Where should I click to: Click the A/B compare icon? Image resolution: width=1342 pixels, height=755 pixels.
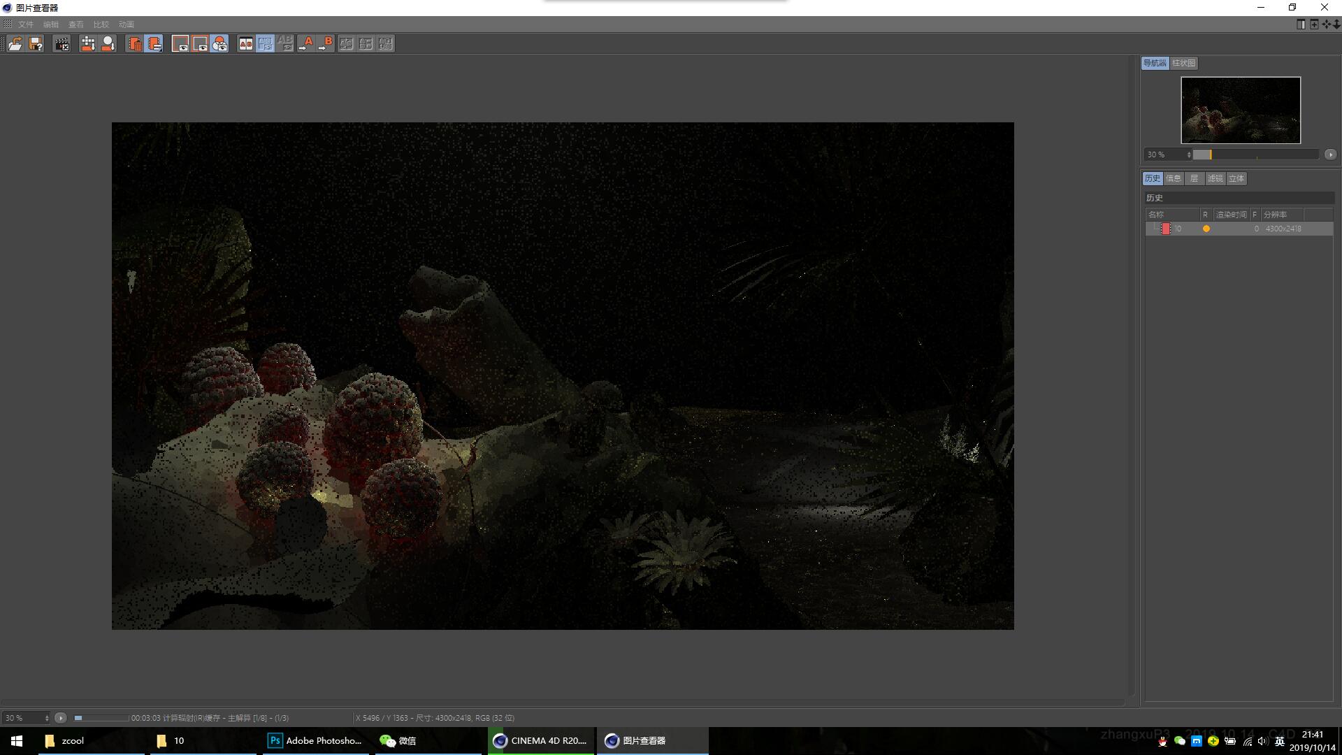245,44
